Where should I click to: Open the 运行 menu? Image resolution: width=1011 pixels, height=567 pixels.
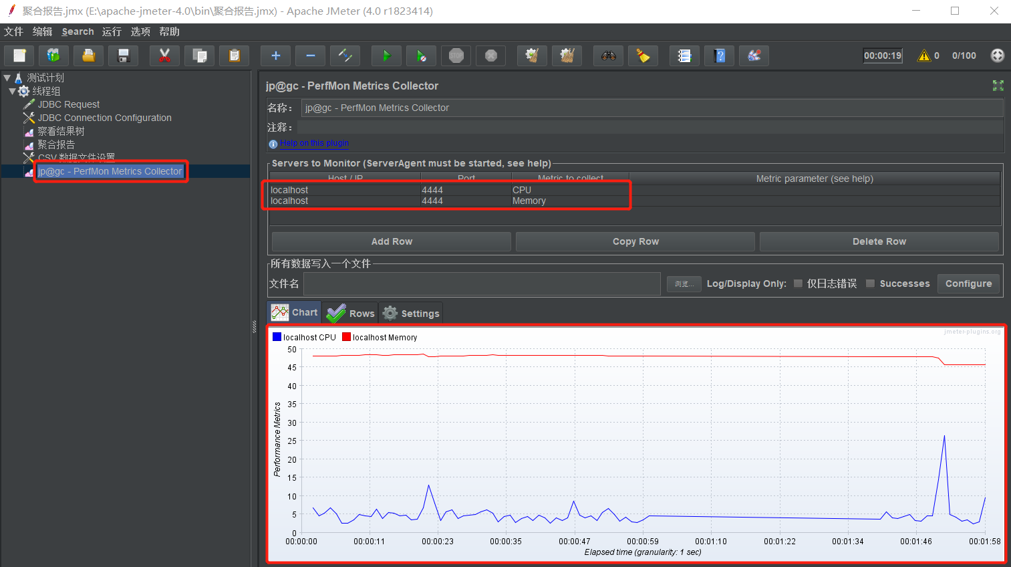pyautogui.click(x=112, y=31)
